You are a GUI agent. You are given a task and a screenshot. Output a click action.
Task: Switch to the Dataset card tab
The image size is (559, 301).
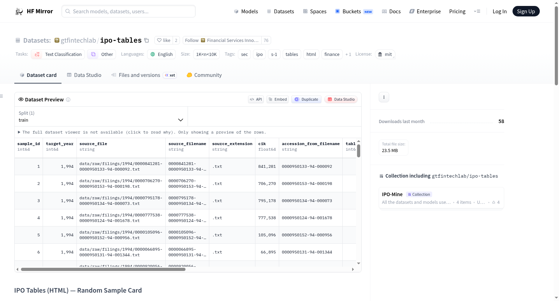click(x=38, y=75)
